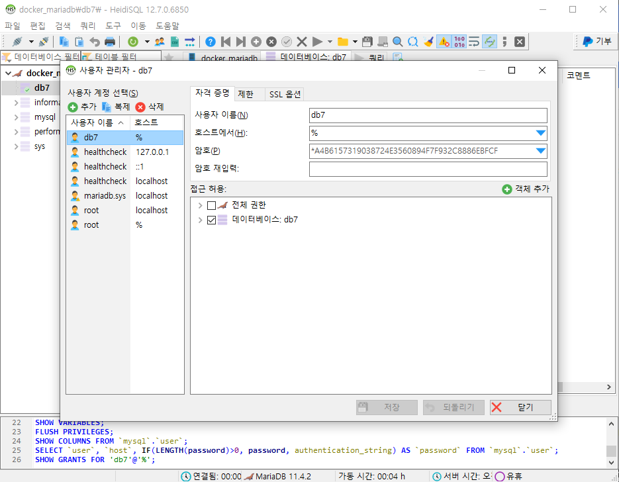Magnifier find text icon
This screenshot has height=482, width=619.
[397, 42]
